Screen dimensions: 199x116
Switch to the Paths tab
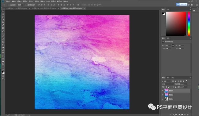173,78
